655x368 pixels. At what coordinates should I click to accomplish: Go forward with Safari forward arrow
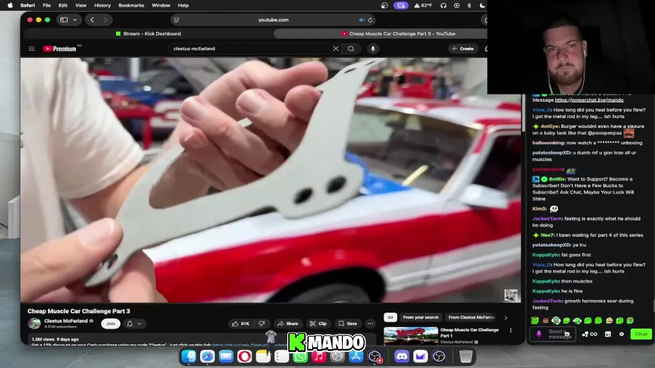pyautogui.click(x=105, y=20)
